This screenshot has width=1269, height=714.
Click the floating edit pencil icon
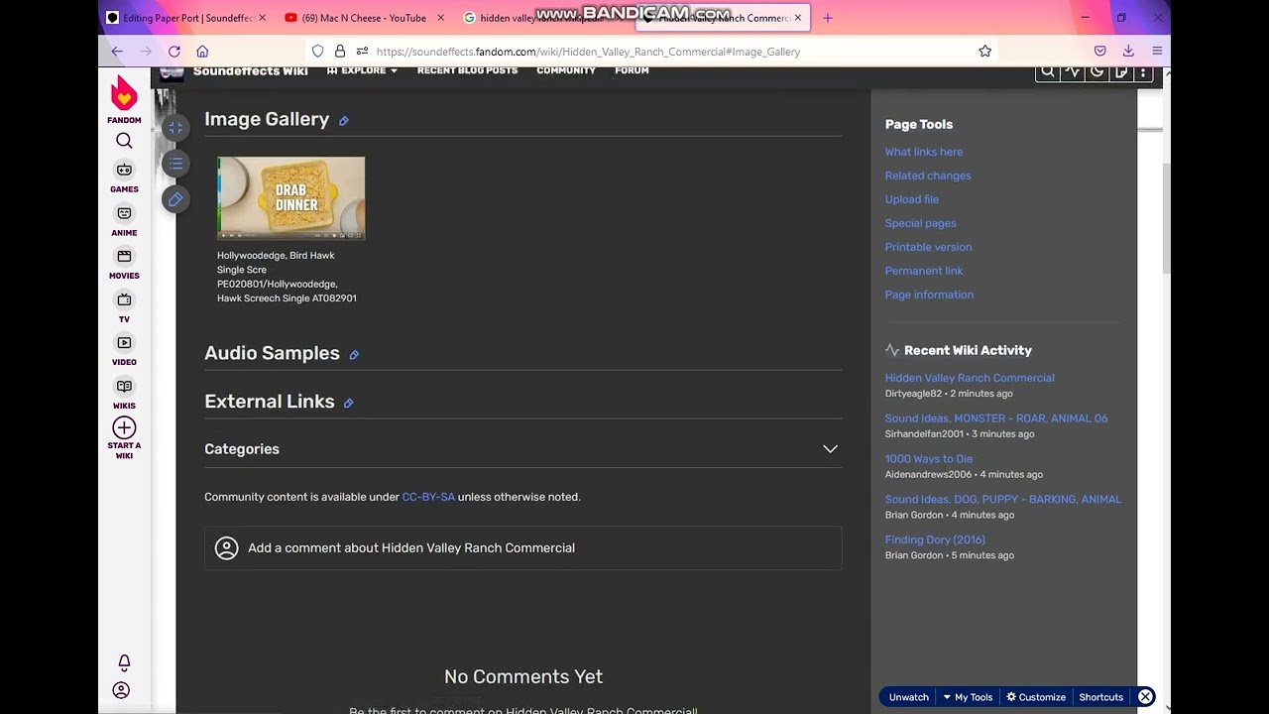(175, 199)
